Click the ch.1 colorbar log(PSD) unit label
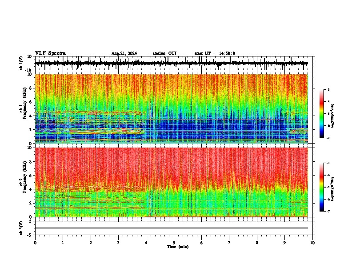The image size is (352, 272). [333, 116]
